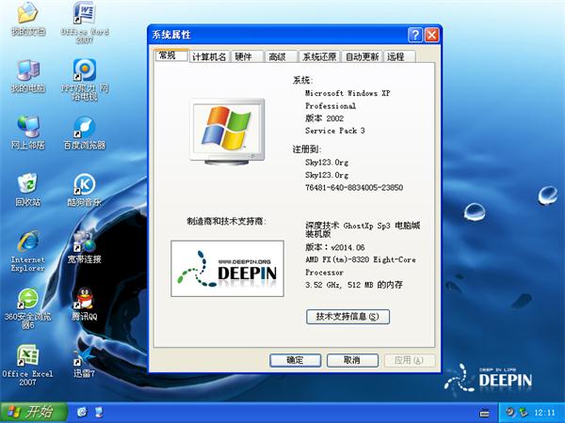
Task: Select the 360 safe browser desktop icon
Action: point(27,299)
